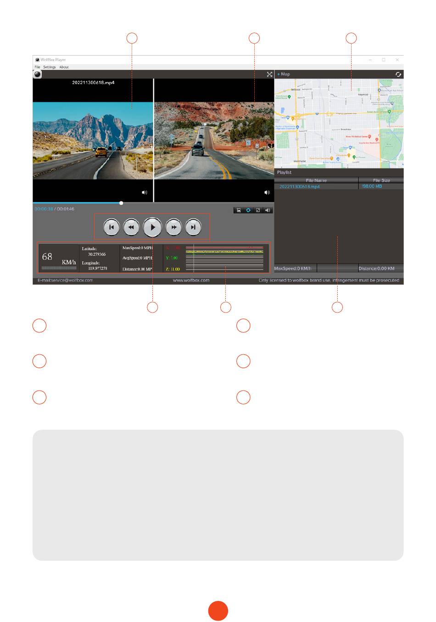
Task: Click the File Name column header
Action: 316,180
